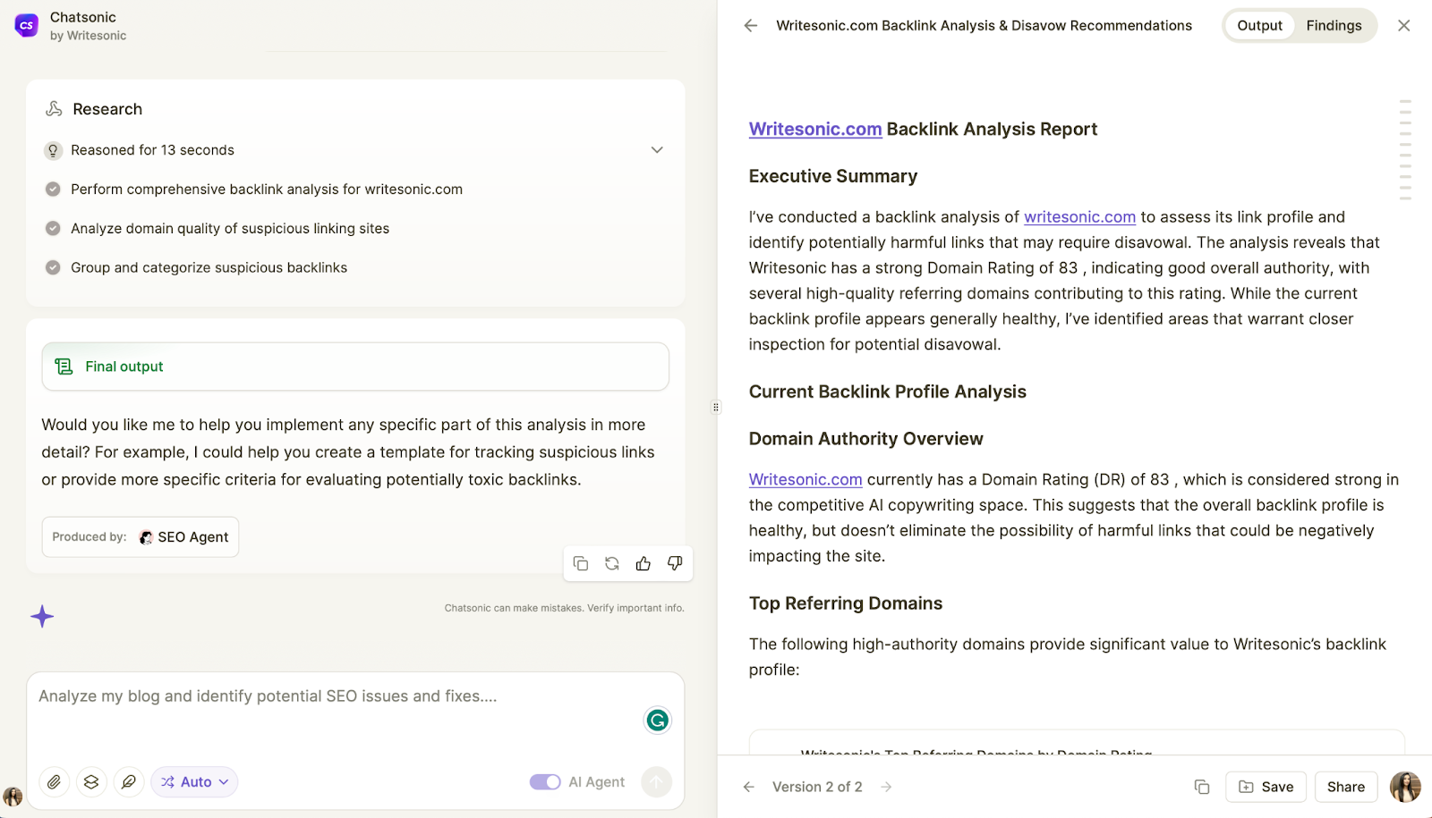Viewport: 1432px width, 818px height.
Task: Open Writesonic.com link in Domain Authority Overview
Action: (805, 480)
